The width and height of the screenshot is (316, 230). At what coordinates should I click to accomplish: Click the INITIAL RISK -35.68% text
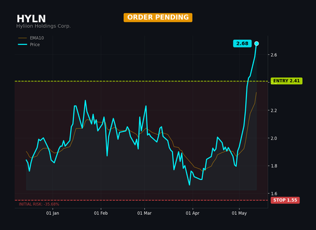point(39,204)
